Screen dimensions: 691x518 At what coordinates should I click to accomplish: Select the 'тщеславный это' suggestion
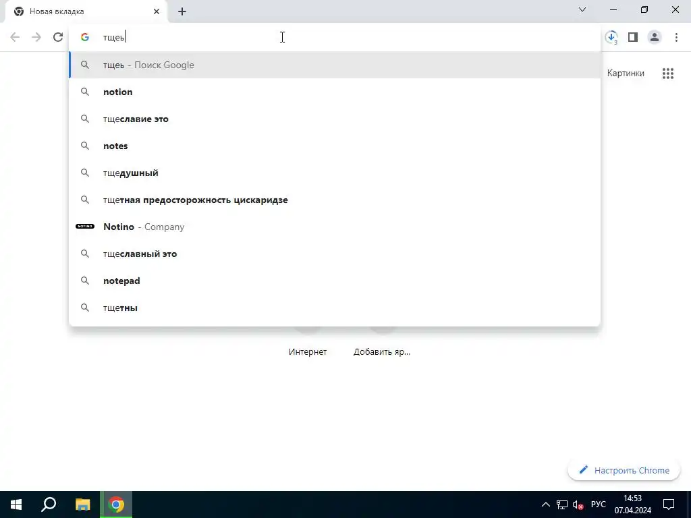coord(335,254)
